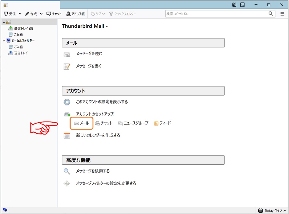289x214 pixels.
Task: Click the アカウント section header
Action: [143, 91]
